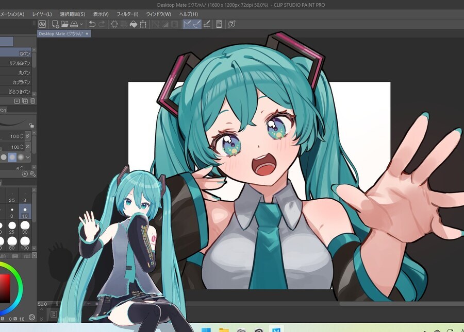Image resolution: width=464 pixels, height=332 pixels.
Task: Redo the undone action
Action: (x=102, y=24)
